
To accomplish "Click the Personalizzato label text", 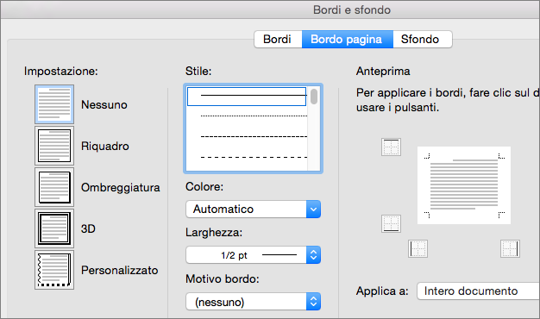I will pos(120,270).
